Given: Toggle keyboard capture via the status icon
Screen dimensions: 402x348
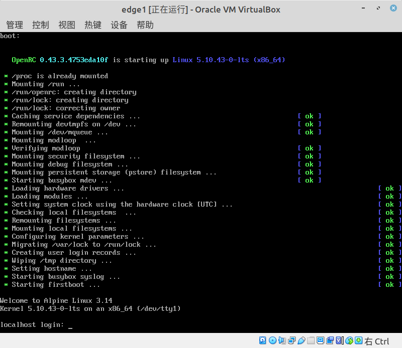Looking at the screenshot, I should tap(357, 340).
